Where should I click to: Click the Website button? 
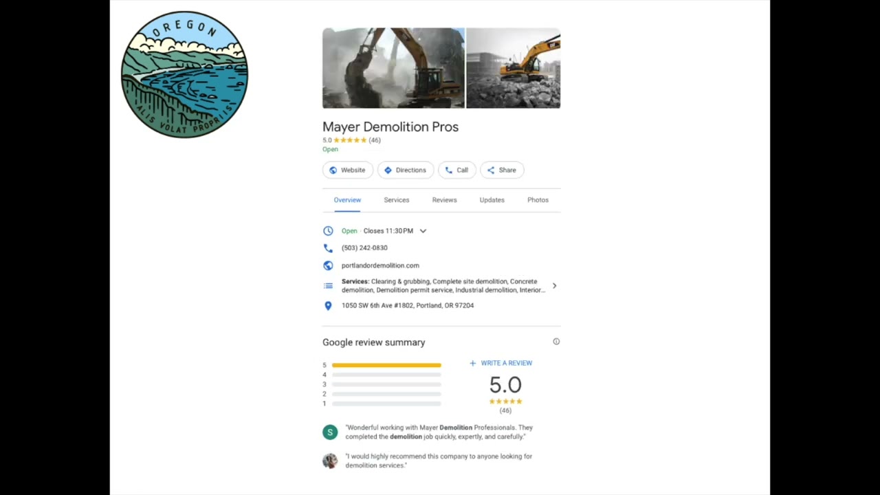click(348, 170)
